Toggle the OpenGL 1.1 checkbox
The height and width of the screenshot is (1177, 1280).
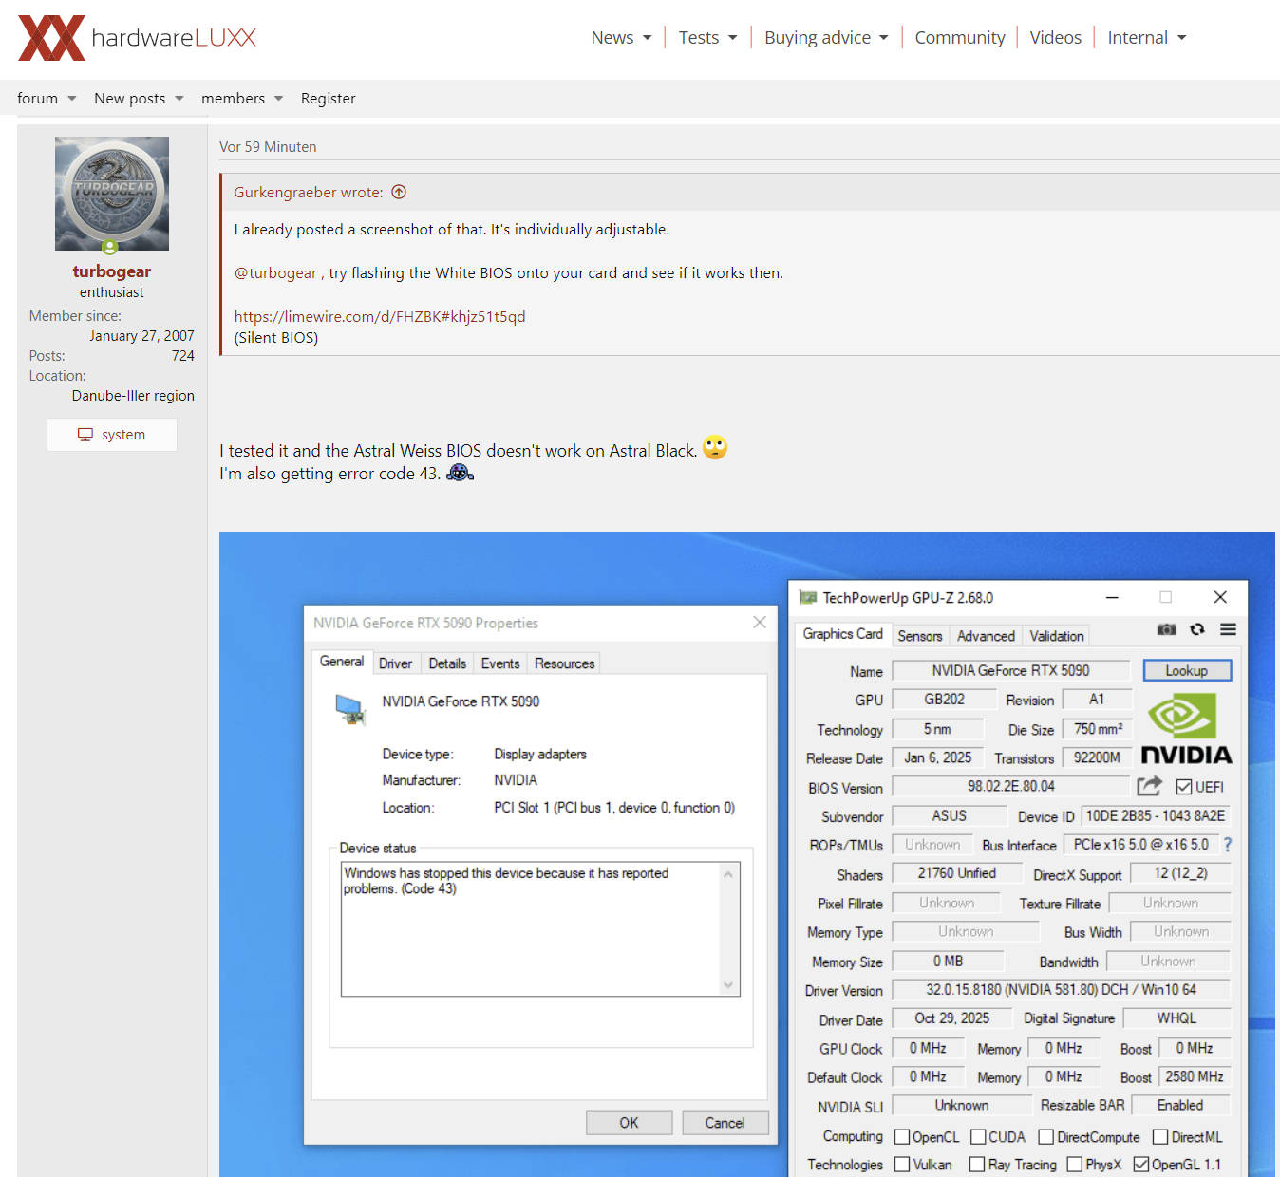1141,1165
